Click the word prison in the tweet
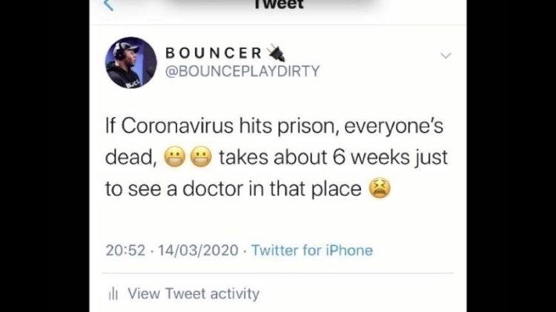Screen dimensions: 556x312 point(306,127)
